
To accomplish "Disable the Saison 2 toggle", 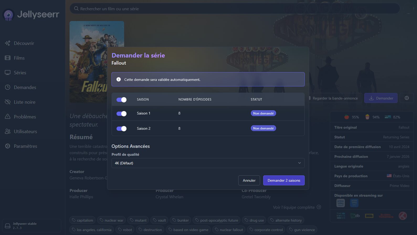I will point(122,128).
